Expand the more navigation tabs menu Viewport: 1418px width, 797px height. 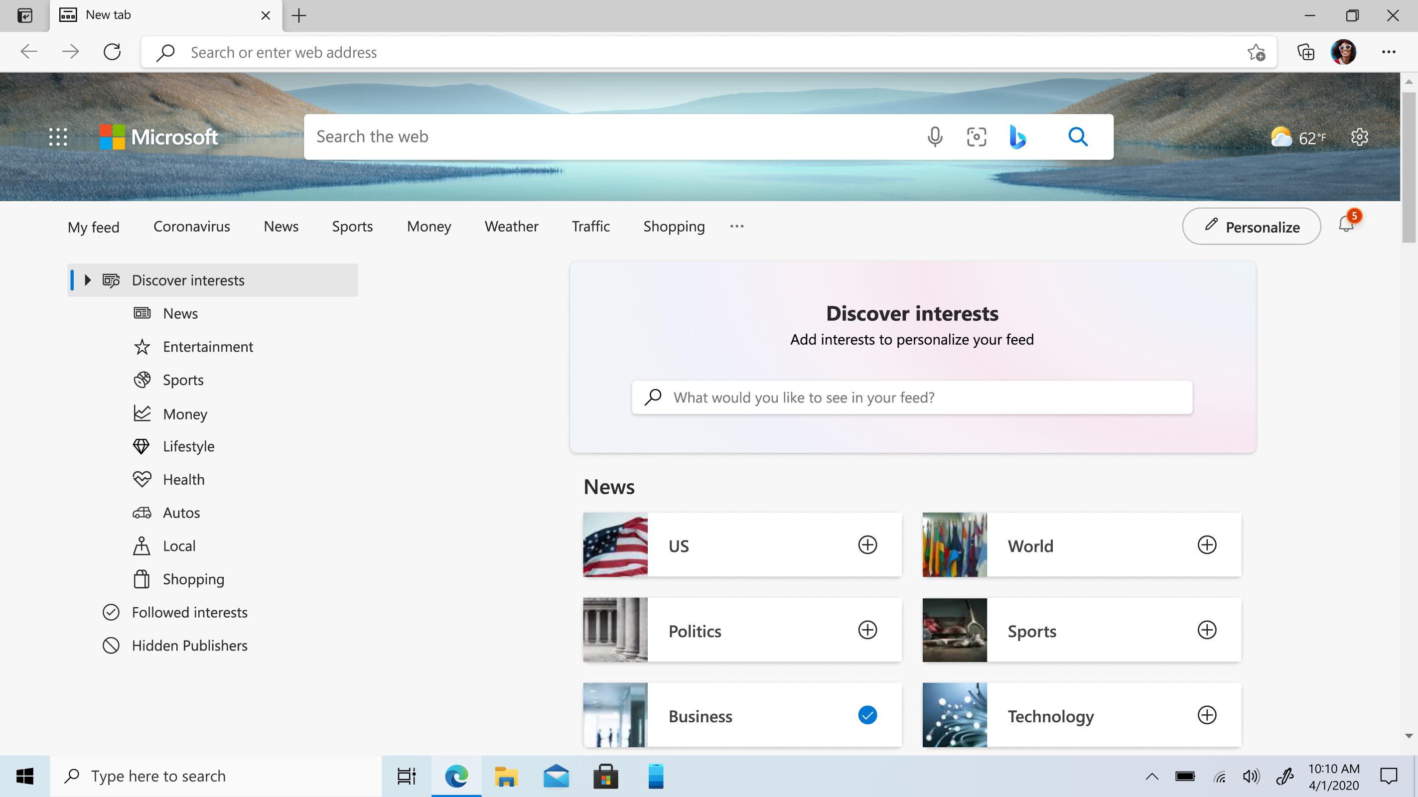point(737,226)
